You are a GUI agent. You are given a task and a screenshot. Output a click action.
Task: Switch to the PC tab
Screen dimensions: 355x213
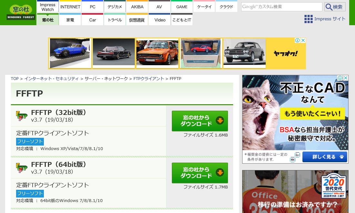click(x=93, y=7)
